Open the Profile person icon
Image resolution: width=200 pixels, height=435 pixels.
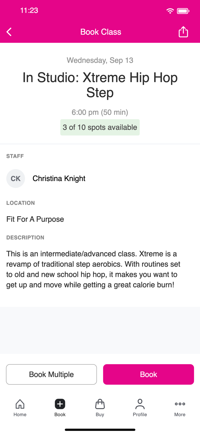click(140, 404)
